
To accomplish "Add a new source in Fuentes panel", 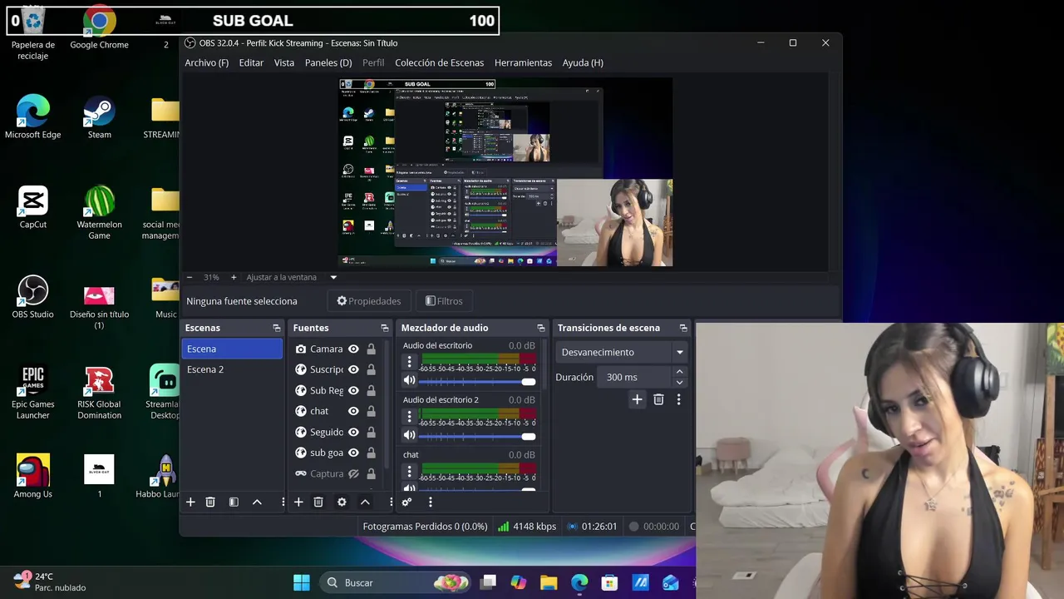I will (298, 502).
